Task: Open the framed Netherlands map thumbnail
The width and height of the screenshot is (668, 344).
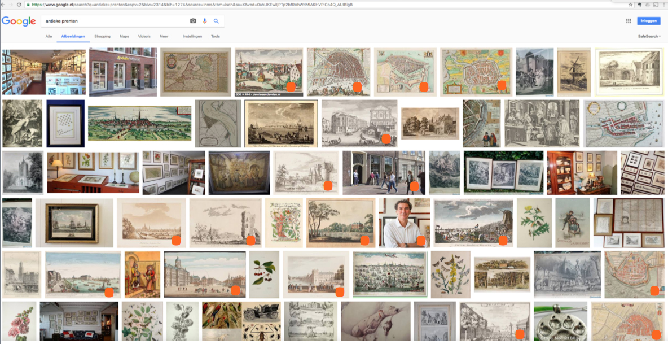Action: point(196,72)
